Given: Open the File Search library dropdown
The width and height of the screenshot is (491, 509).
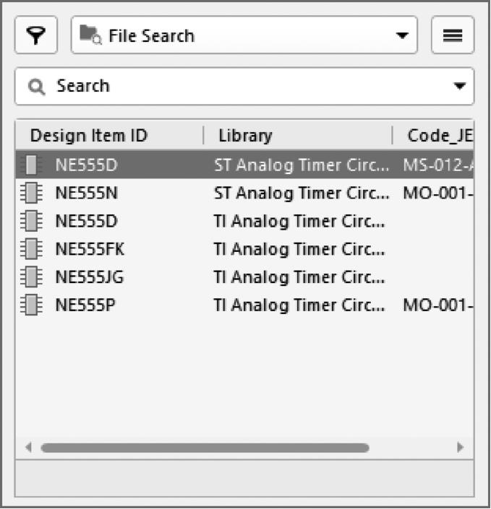Looking at the screenshot, I should (x=403, y=35).
